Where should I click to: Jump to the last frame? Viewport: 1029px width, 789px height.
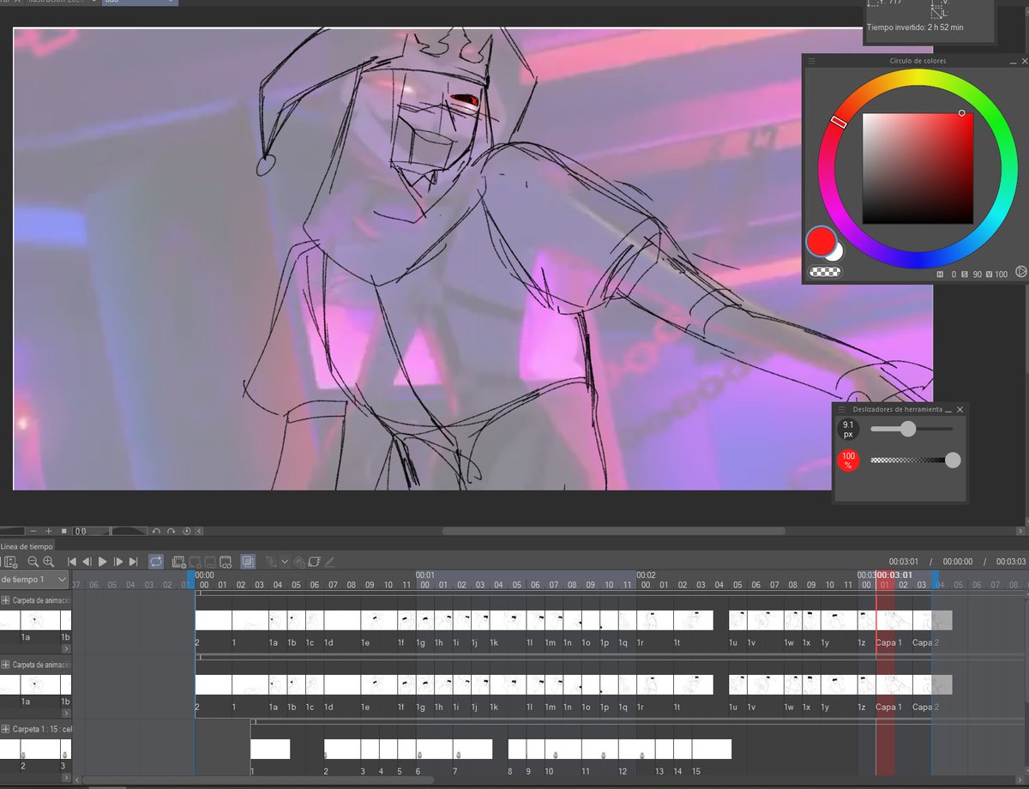pos(133,562)
